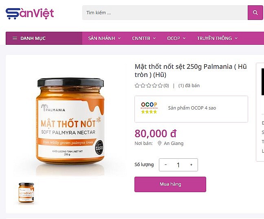Viewport: 264px width, 219px height.
Task: Click the Tìm kiếm search field
Action: (x=165, y=13)
